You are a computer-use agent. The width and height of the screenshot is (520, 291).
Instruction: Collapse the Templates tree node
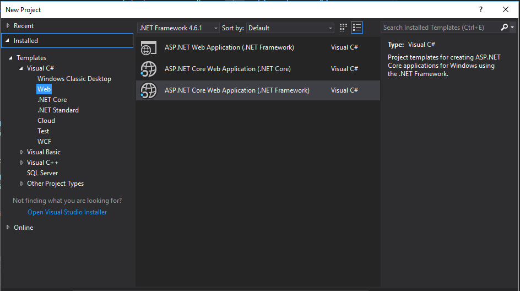pos(10,58)
